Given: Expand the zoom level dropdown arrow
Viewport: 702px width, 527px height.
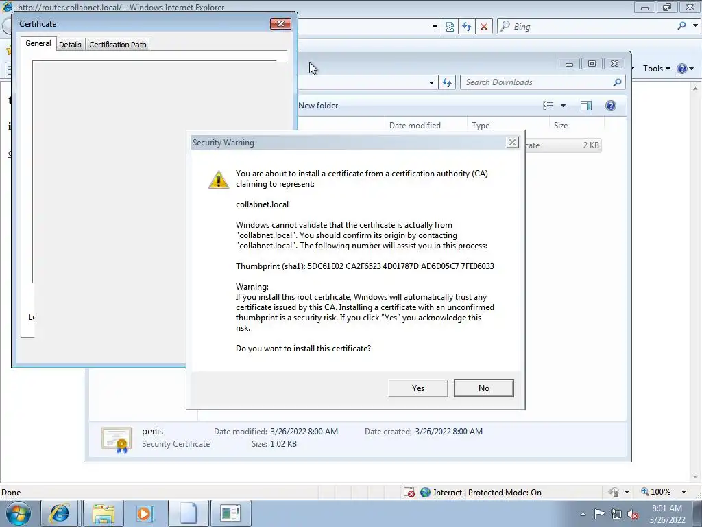Looking at the screenshot, I should click(683, 492).
